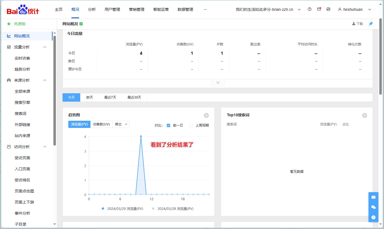Open the site selector dropdown arrow
384x229 pixels.
coord(299,9)
